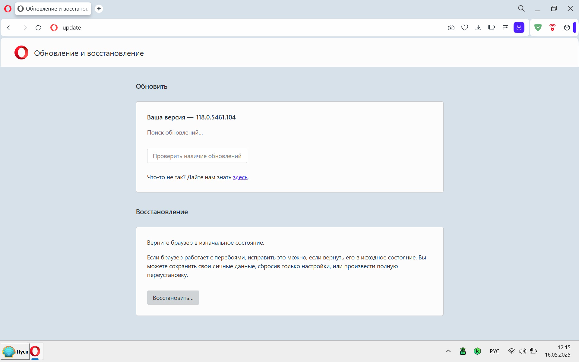Open the extensions cube icon

point(567,28)
